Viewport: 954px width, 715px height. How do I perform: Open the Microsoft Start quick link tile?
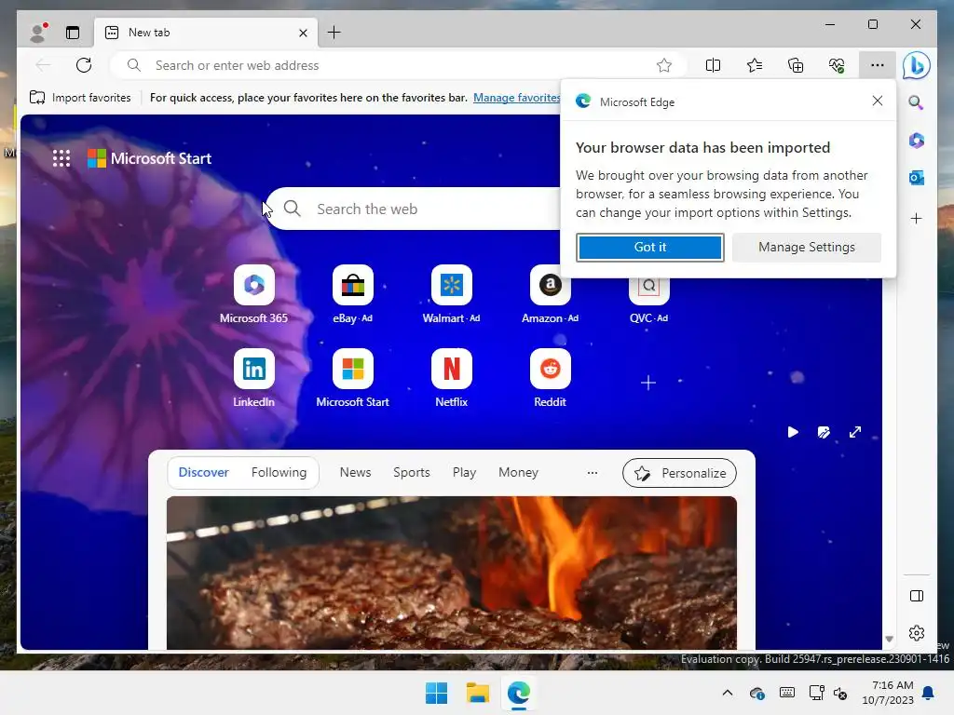353,378
